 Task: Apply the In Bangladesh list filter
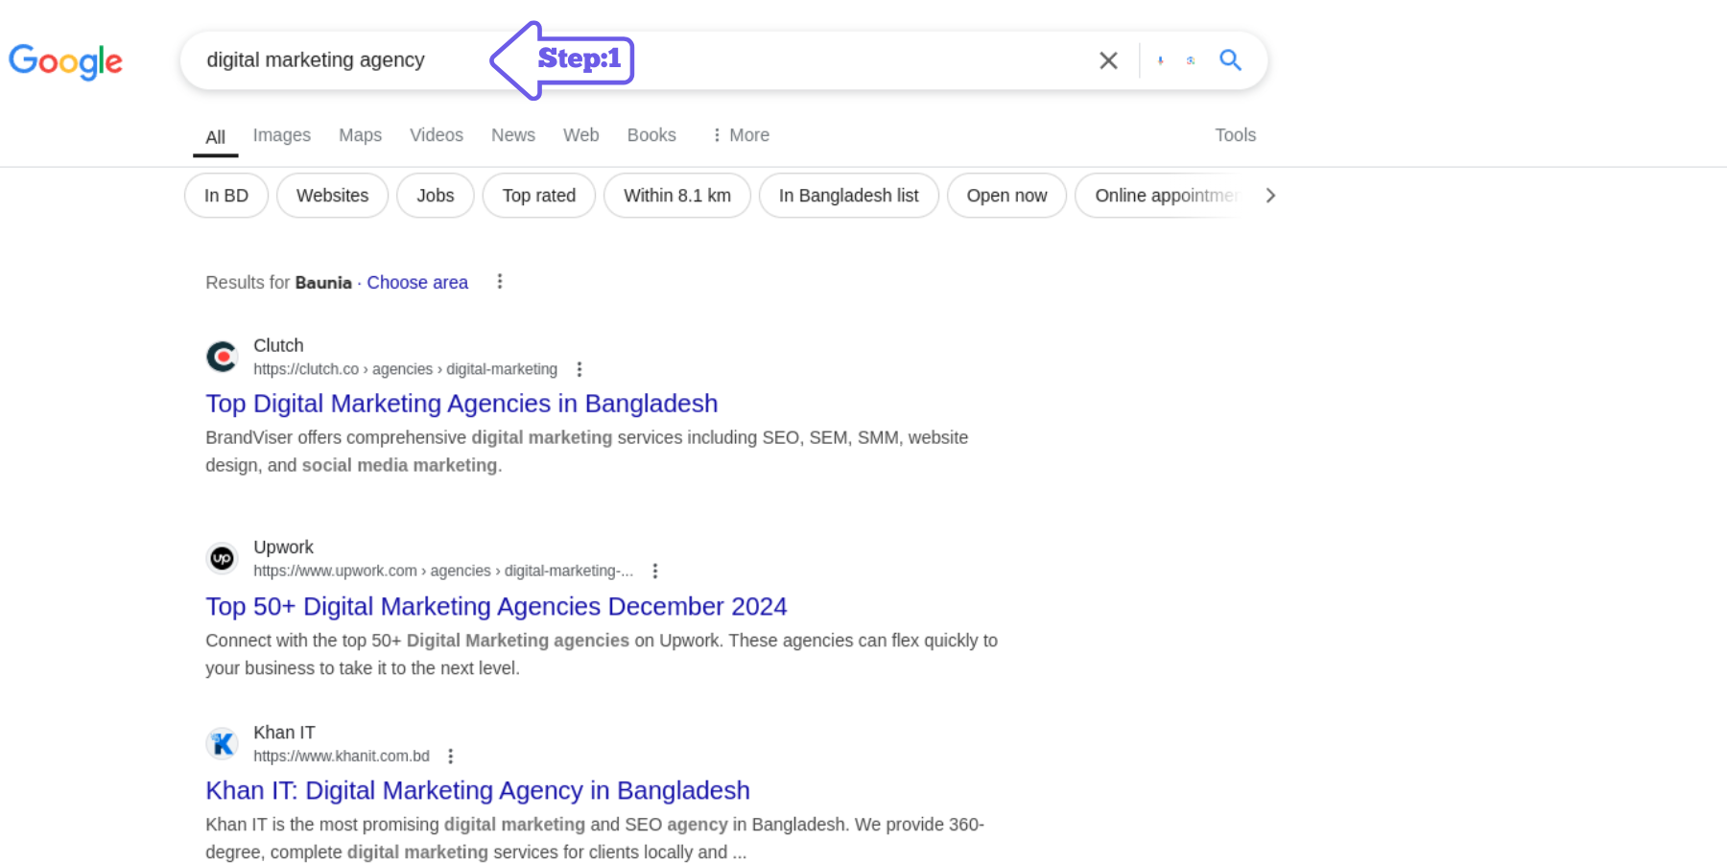click(x=849, y=196)
